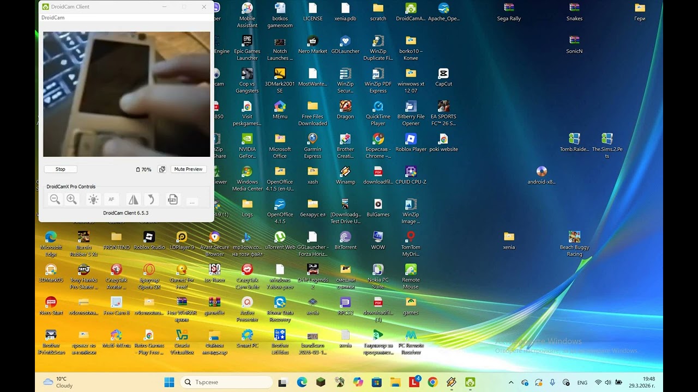Stop the DroidCam connection
Screen dimensions: 698x392
click(x=61, y=169)
